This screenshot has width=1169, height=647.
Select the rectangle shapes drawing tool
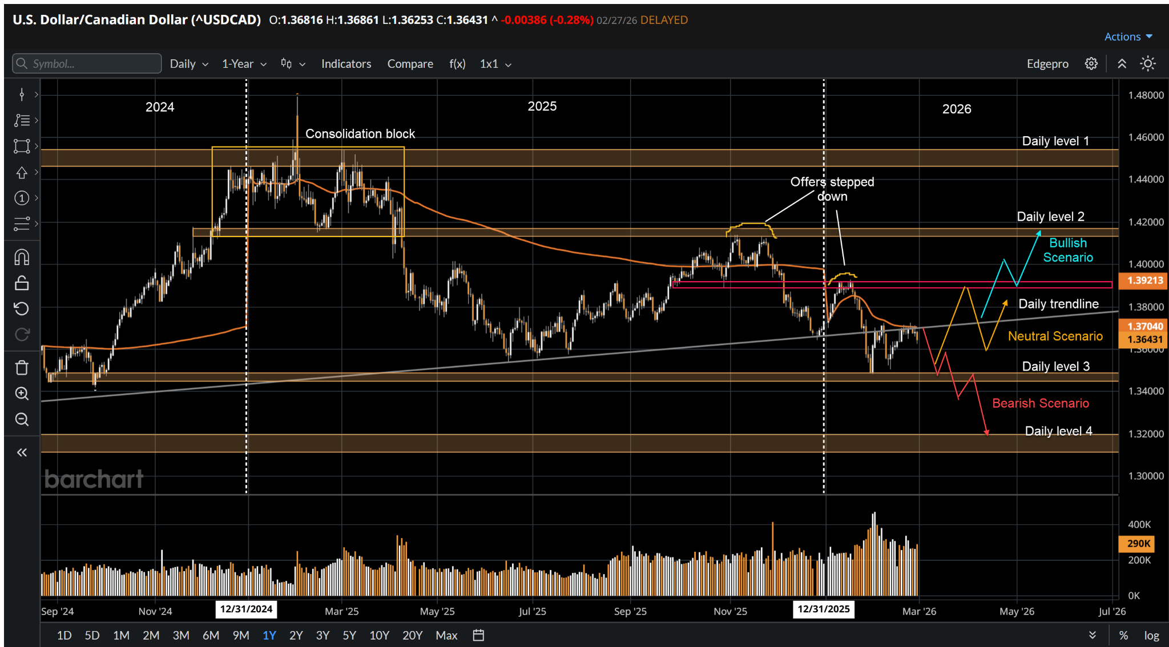tap(22, 146)
